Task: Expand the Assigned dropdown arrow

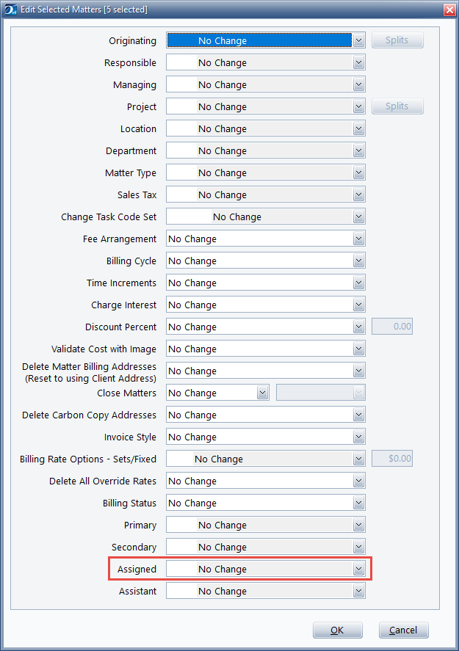Action: 359,569
